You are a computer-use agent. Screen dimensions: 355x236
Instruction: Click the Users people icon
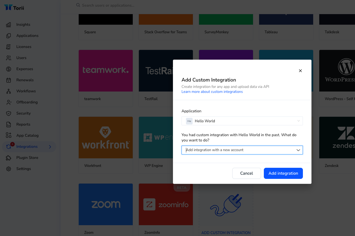(x=9, y=58)
